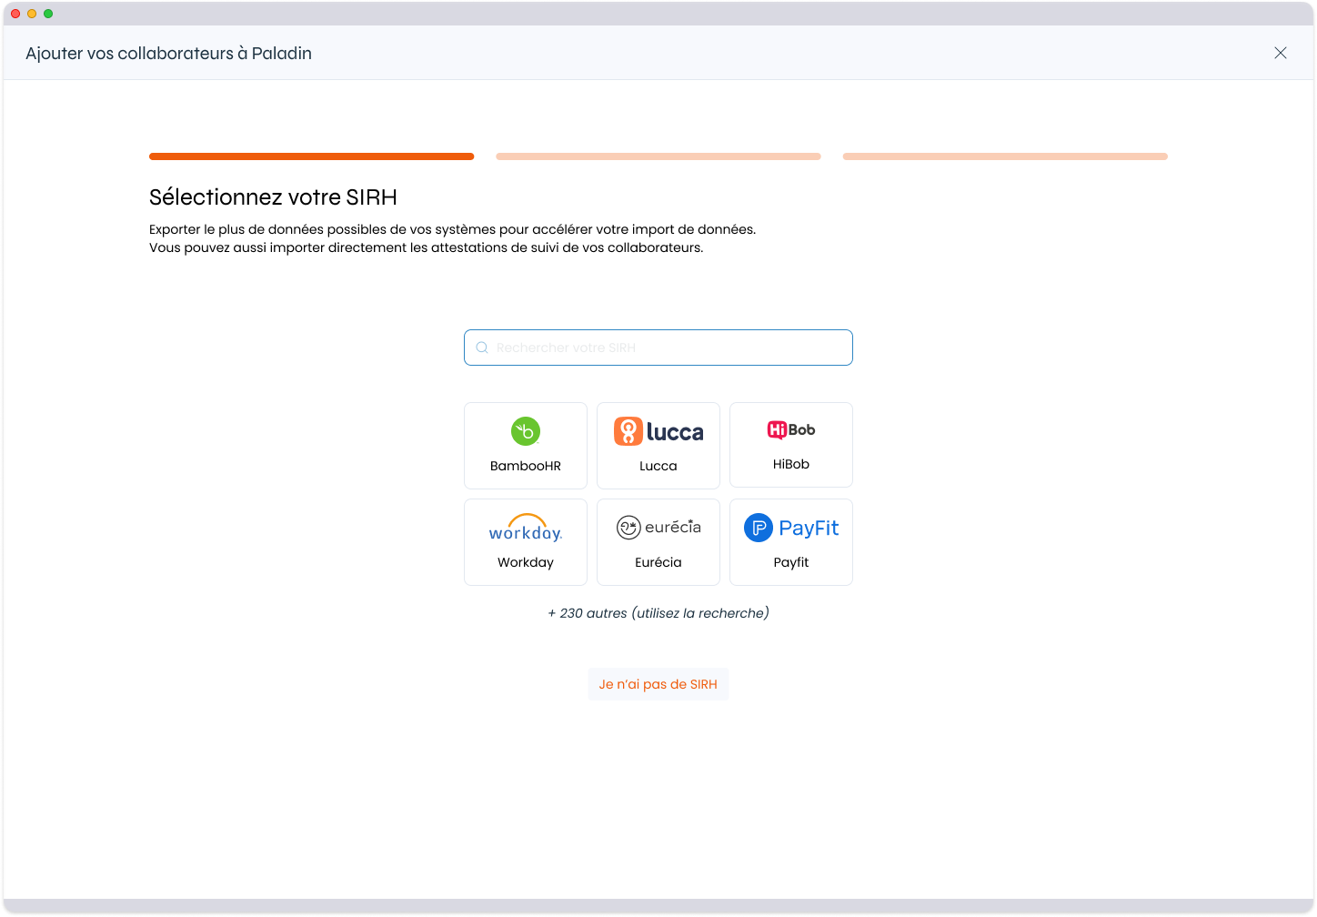
Task: Maximize the window with the green button
Action: pos(48,14)
